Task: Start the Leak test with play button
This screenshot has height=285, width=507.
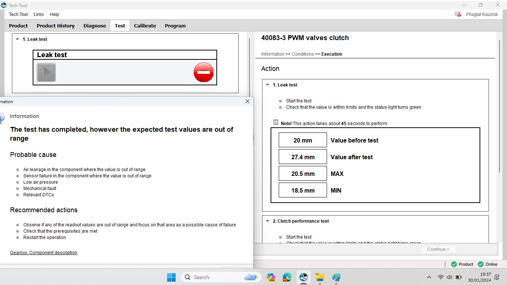Action: (46, 72)
